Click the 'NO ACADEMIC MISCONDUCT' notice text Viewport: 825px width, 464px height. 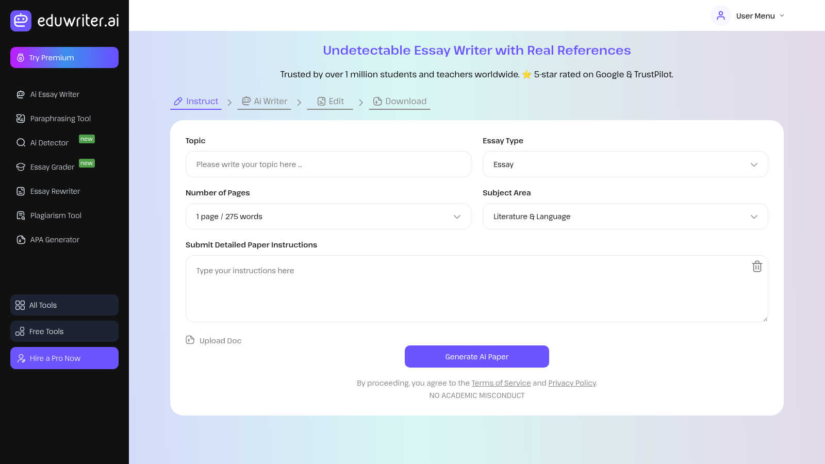477,395
